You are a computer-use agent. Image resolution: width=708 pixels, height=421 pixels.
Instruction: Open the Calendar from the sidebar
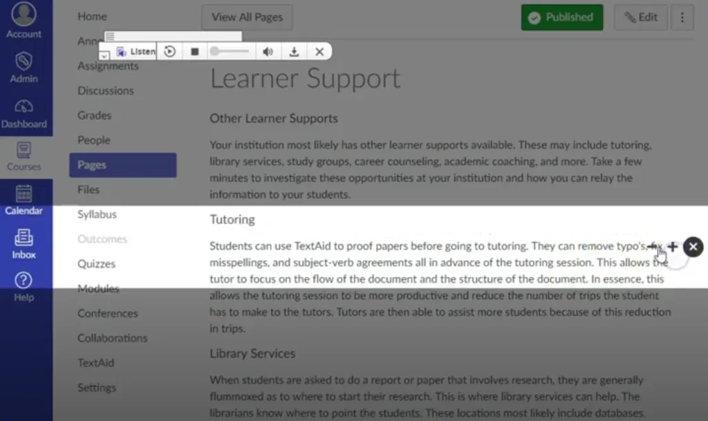[x=24, y=199]
